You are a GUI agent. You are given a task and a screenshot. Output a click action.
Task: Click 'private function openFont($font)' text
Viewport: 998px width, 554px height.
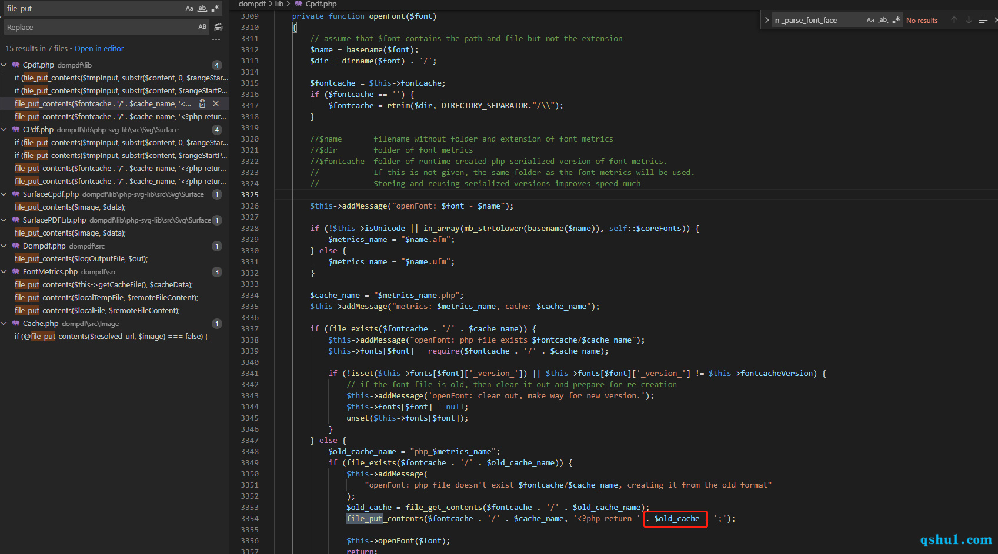364,16
